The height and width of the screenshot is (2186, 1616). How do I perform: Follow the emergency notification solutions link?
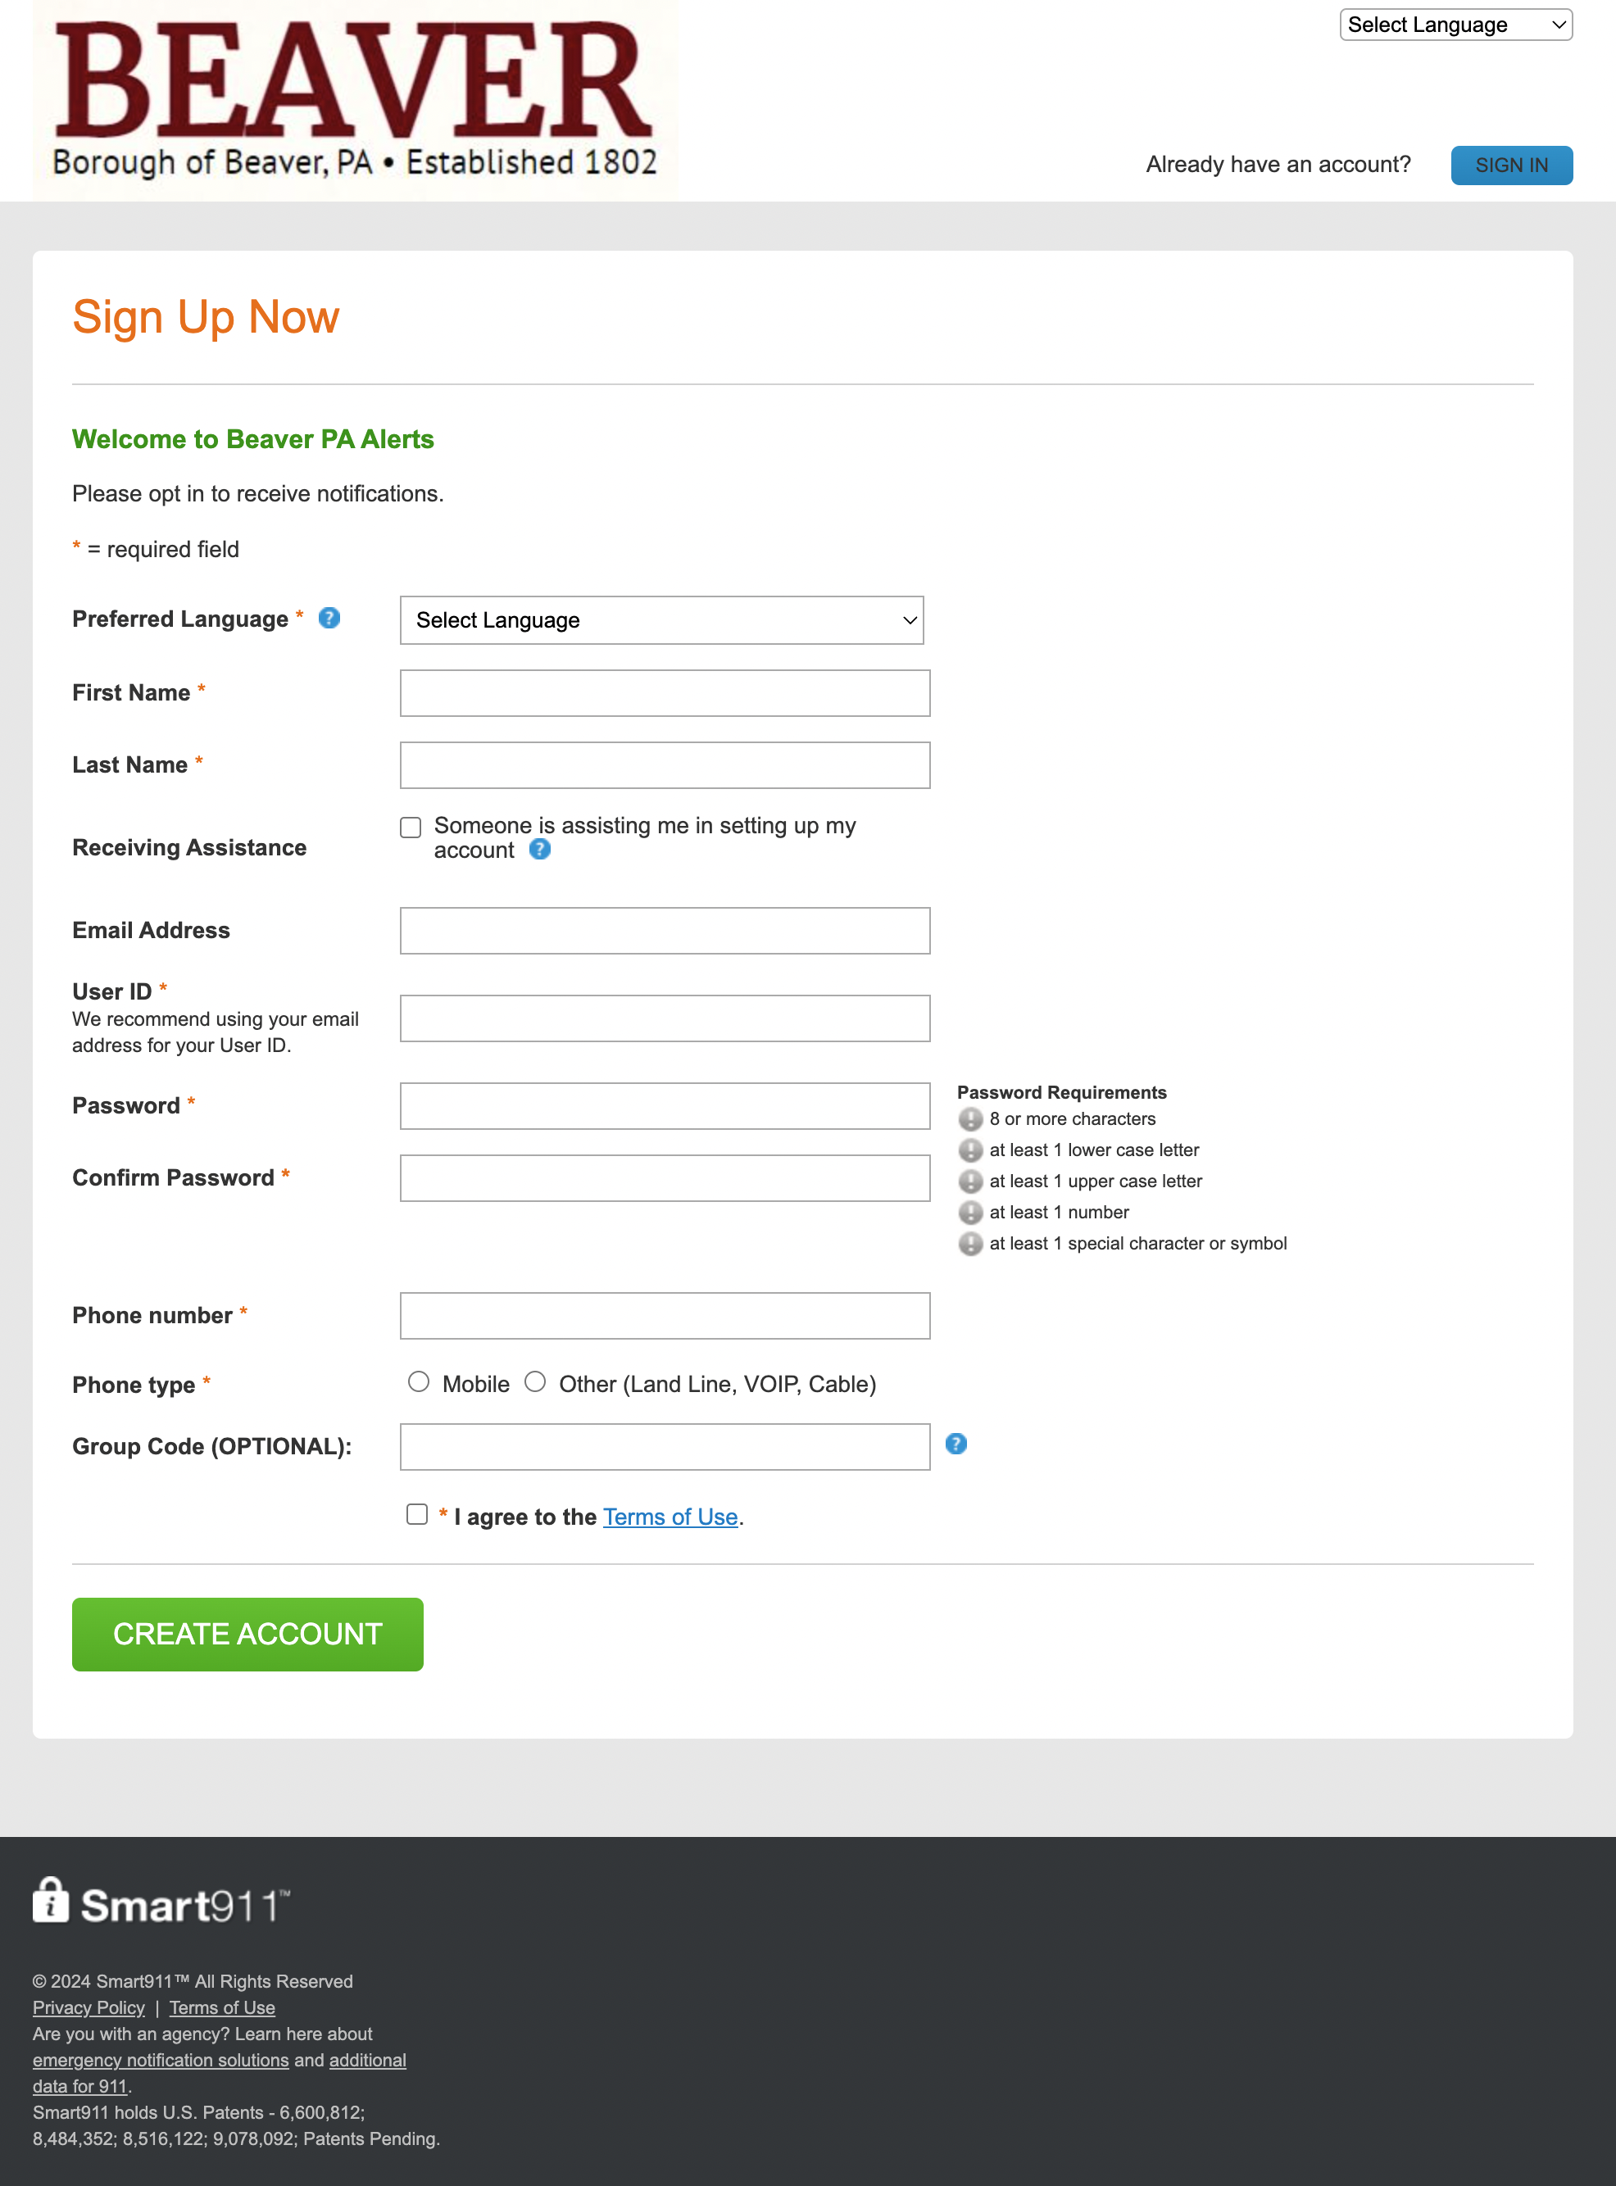(161, 2061)
